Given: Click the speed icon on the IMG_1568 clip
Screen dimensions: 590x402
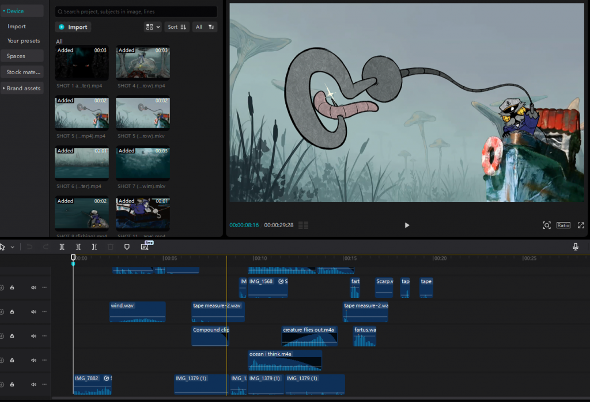Looking at the screenshot, I should tap(281, 281).
